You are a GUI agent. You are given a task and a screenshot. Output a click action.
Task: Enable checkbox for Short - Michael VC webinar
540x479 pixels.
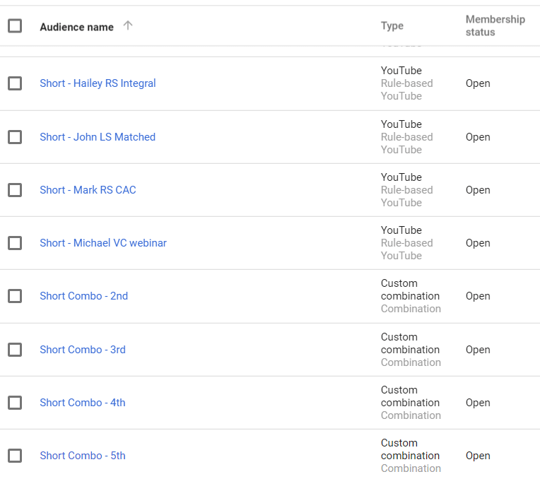(15, 243)
